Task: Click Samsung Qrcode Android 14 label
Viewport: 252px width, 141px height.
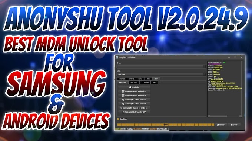Action: (x=135, y=96)
